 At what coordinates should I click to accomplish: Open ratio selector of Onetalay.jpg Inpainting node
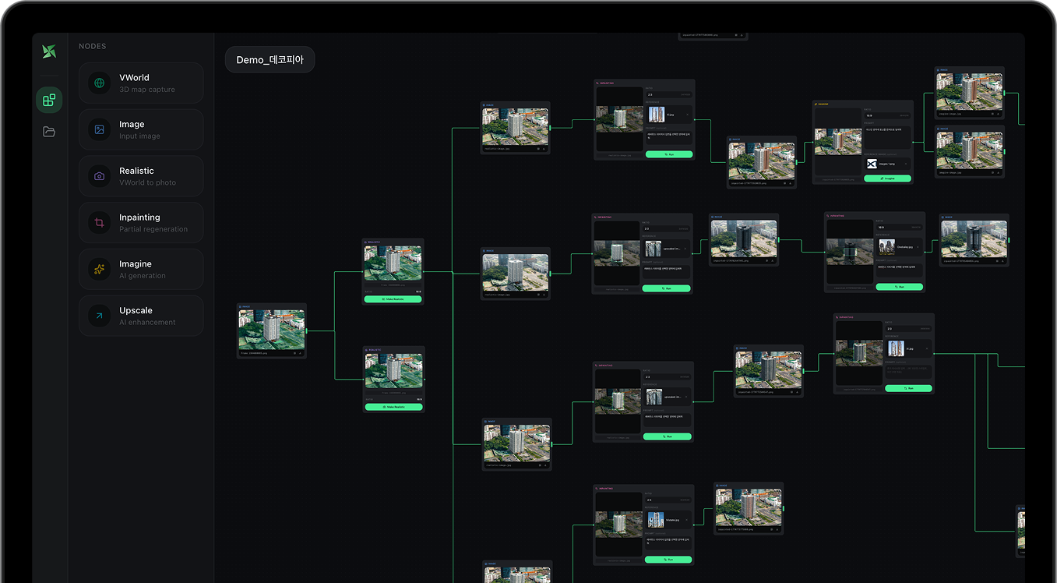tap(899, 228)
